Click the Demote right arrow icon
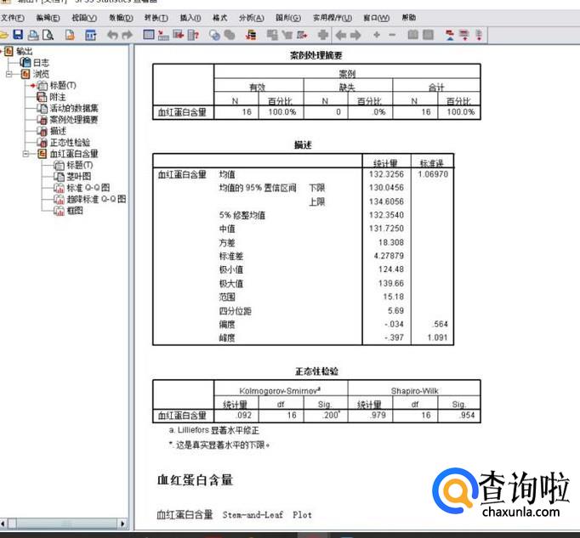This screenshot has height=538, width=580. click(x=355, y=35)
